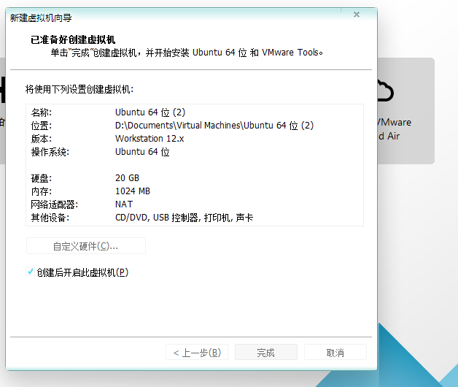
Task: Click the 硬盘: label
Action: (x=41, y=178)
